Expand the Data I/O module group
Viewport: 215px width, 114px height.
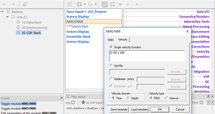126,11
